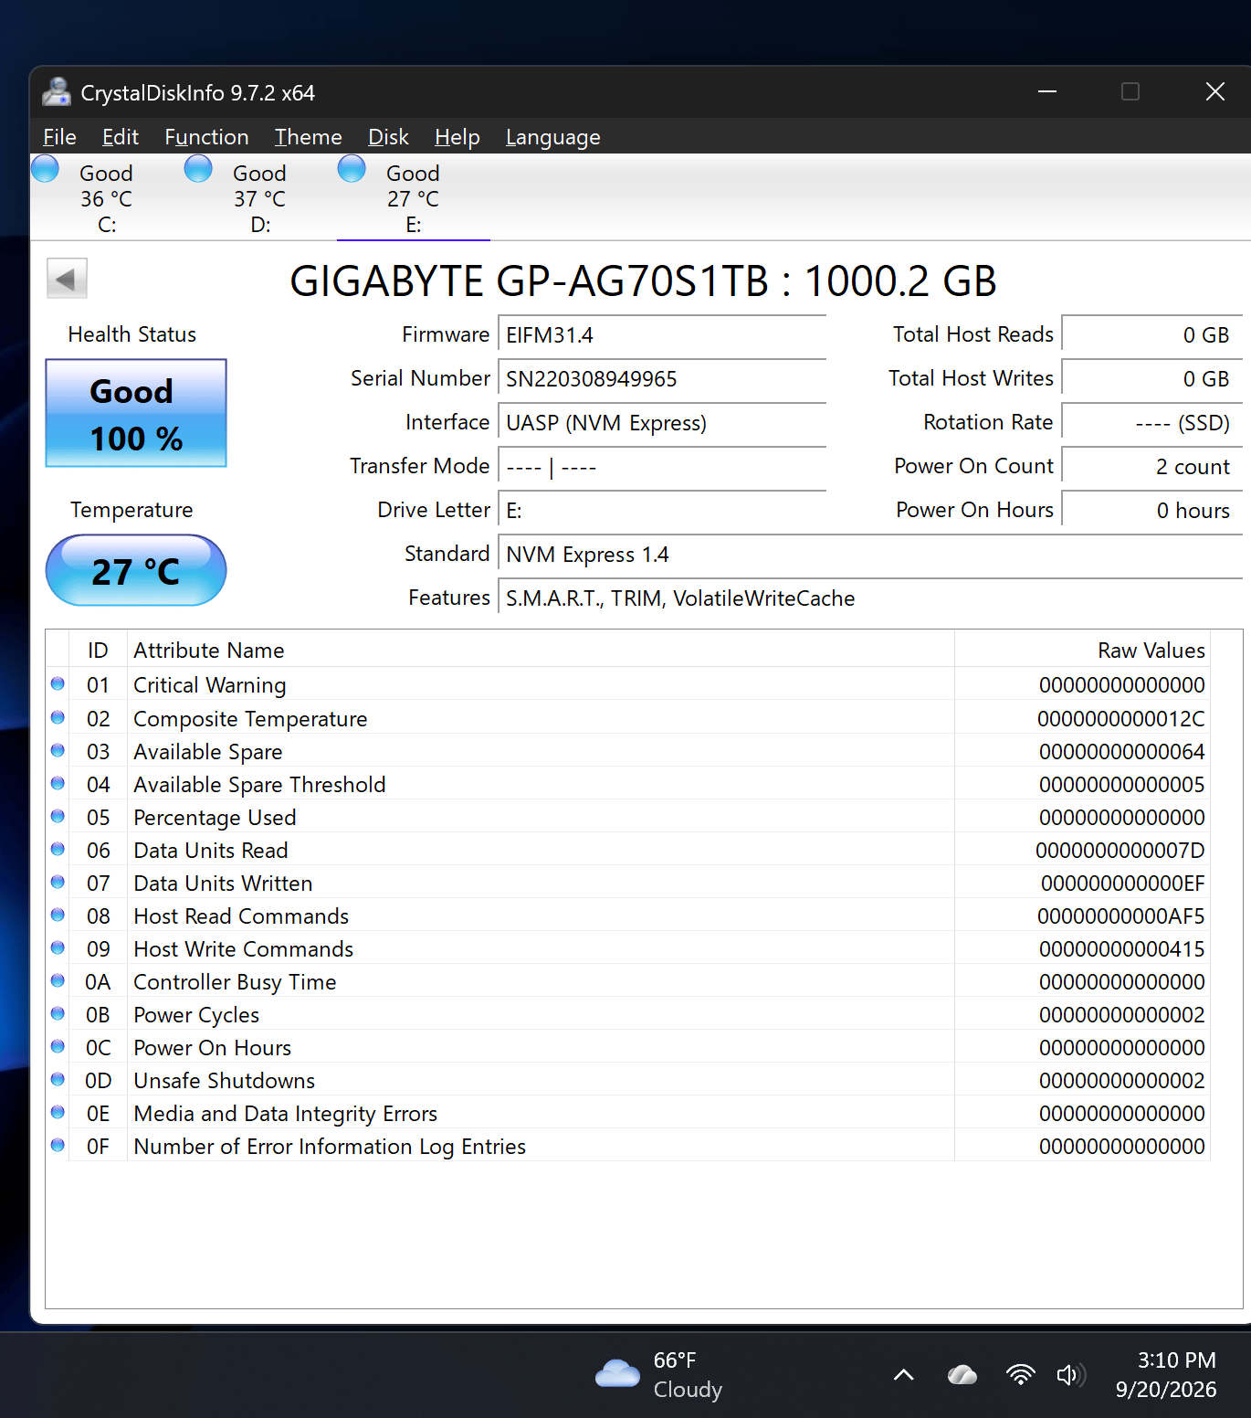Viewport: 1251px width, 1418px height.
Task: Click the Standard field NVM Express 1.4
Action: point(870,555)
